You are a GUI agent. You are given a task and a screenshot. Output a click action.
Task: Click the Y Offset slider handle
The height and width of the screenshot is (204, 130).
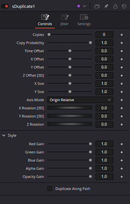tap(70, 67)
